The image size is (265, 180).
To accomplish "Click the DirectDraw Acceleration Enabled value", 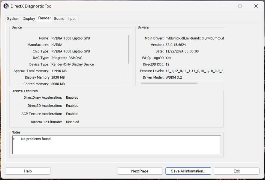I will coord(72,97).
